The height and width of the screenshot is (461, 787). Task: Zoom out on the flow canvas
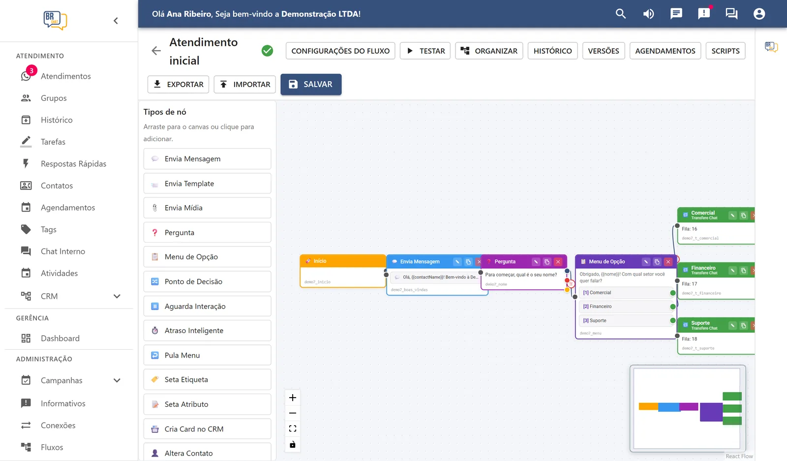click(293, 413)
